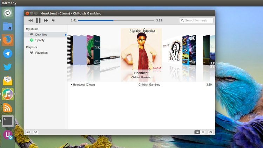
Task: Click the 3:39 duration in track row
Action: 209,85
